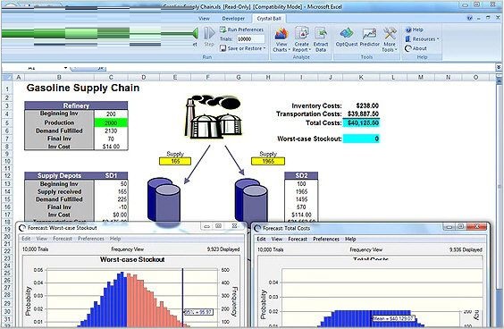This screenshot has width=504, height=329.
Task: Launch the Predictor tool
Action: click(x=370, y=38)
